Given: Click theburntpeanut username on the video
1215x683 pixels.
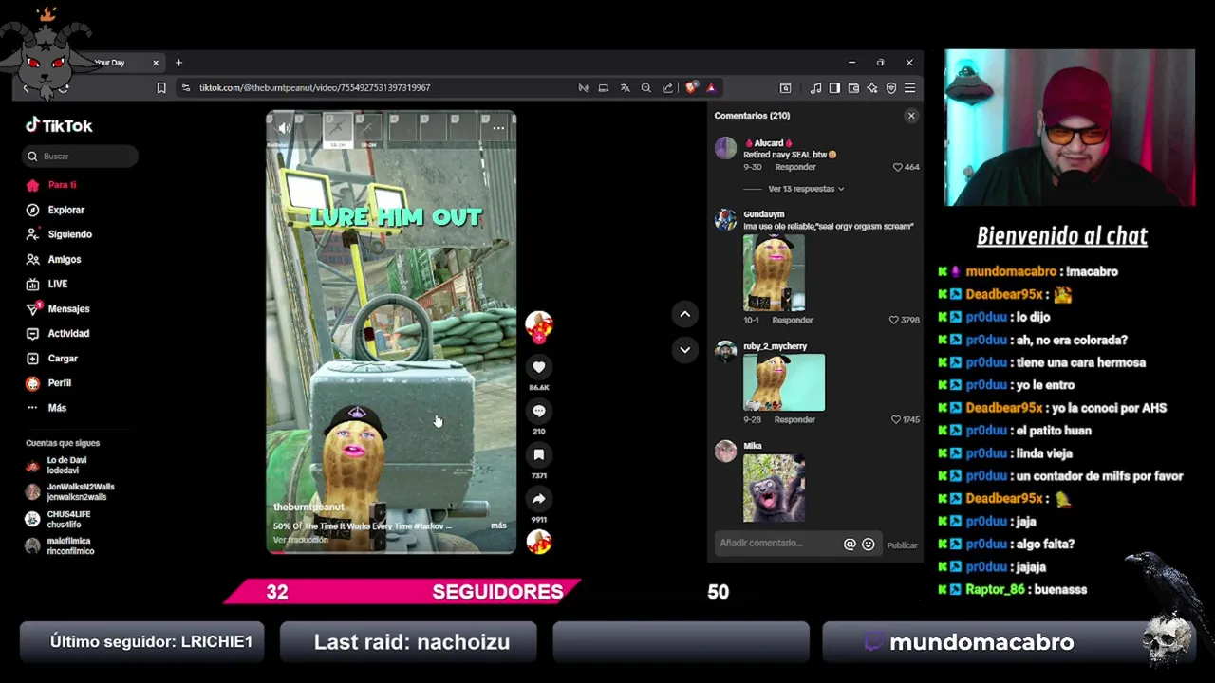Looking at the screenshot, I should pos(308,507).
